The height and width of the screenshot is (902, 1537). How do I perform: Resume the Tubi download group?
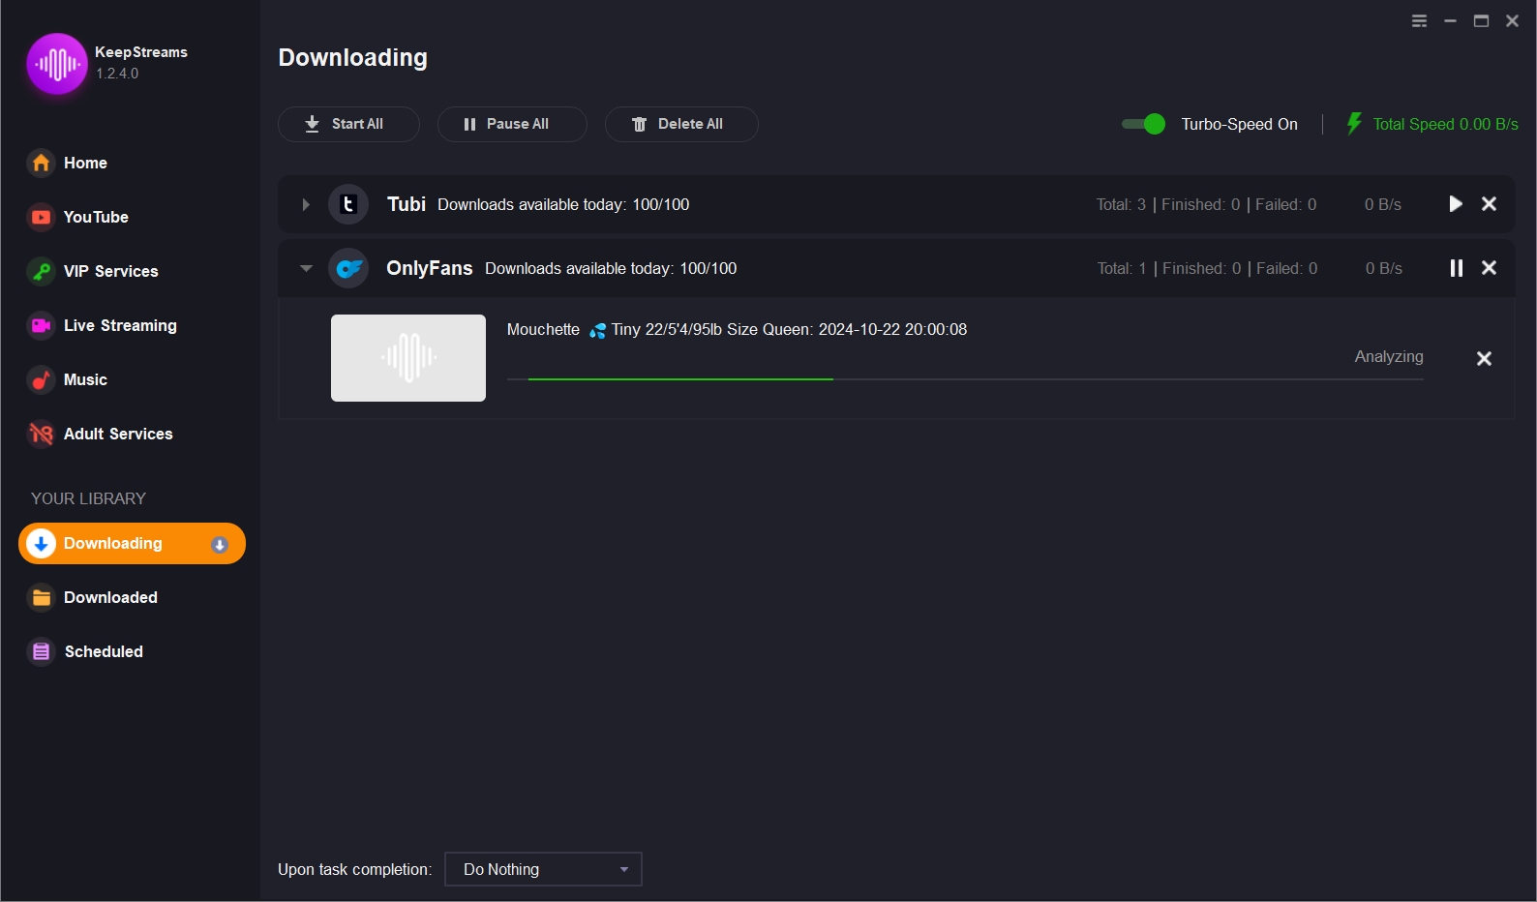point(1455,204)
